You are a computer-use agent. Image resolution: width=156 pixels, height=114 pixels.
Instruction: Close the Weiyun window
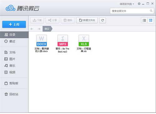point(153,4)
